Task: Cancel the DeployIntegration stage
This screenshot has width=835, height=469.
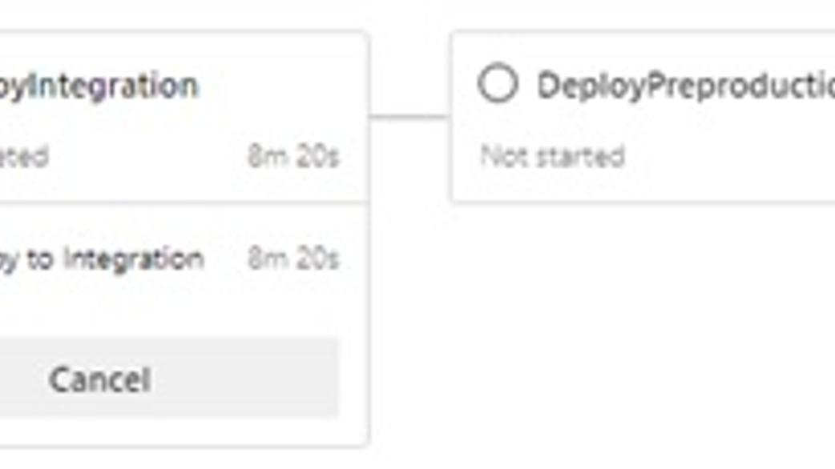Action: pyautogui.click(x=168, y=378)
